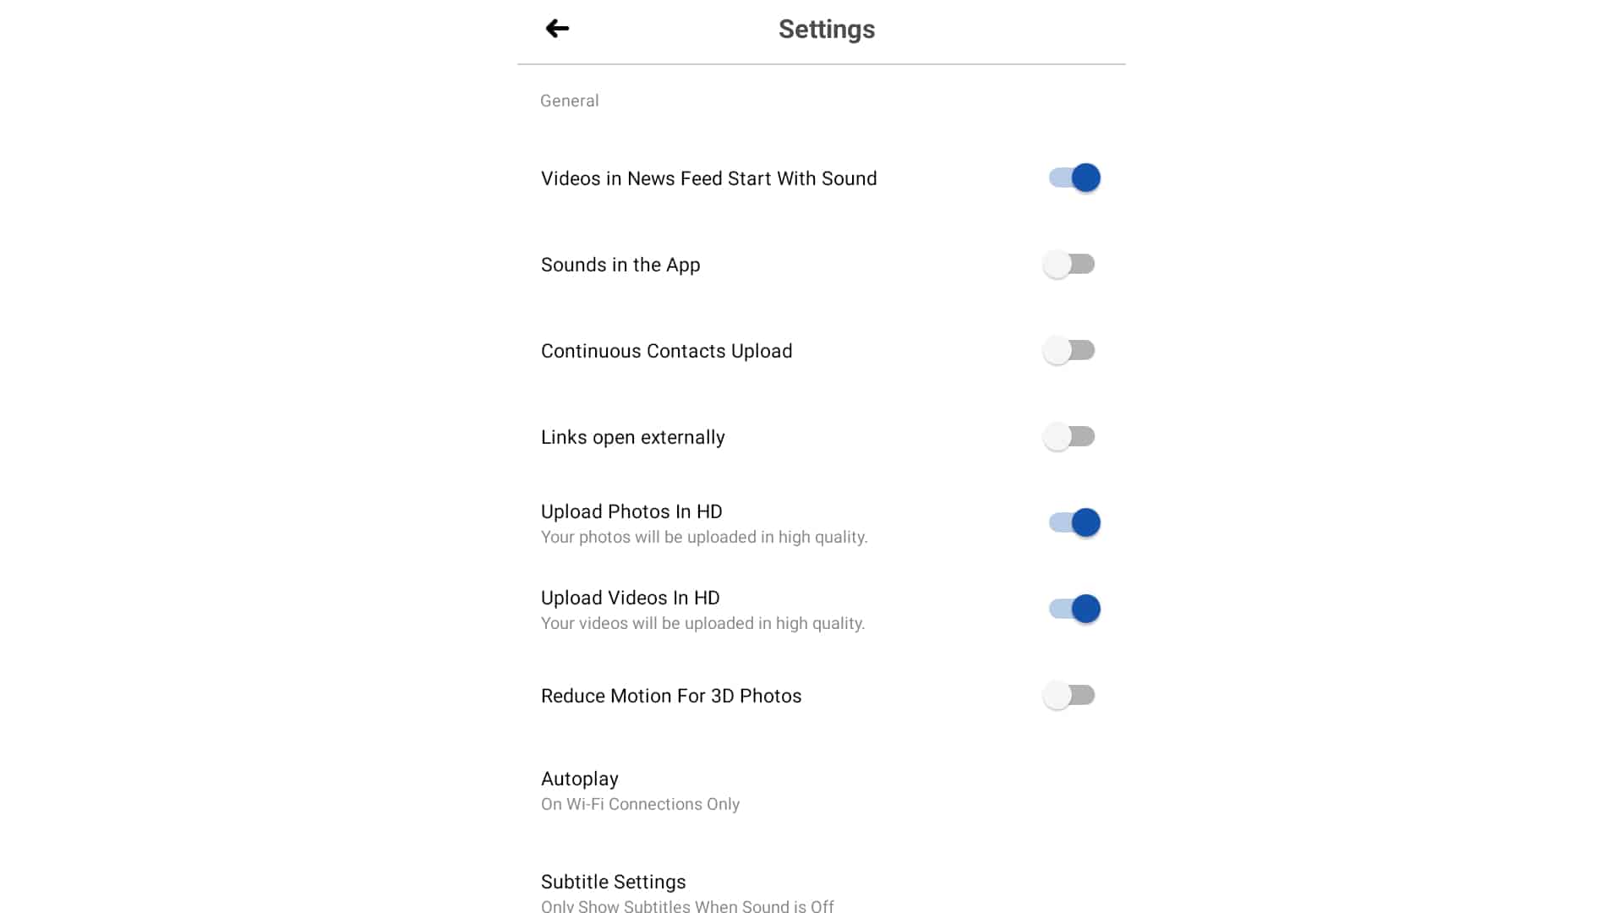Screen dimensions: 1623x913
Task: Click "Your videos will be uploaded" description text
Action: point(702,623)
